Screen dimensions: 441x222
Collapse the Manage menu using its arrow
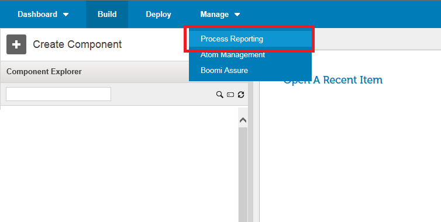[237, 15]
